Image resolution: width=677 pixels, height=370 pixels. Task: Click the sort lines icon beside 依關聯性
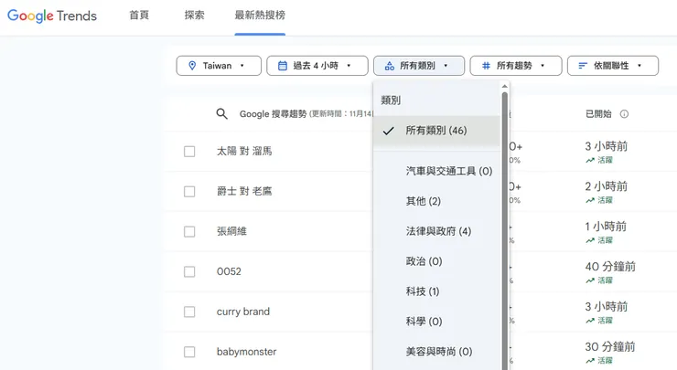[583, 66]
